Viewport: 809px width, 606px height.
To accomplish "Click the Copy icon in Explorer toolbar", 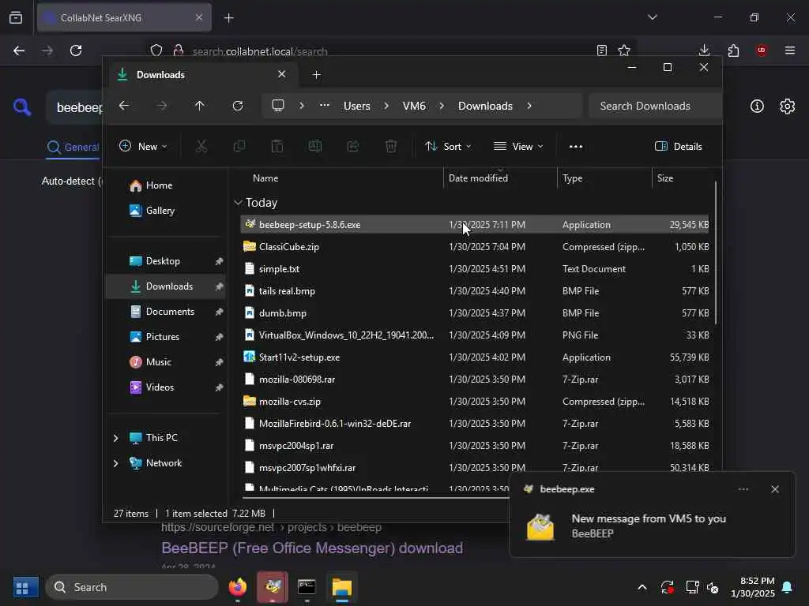I will (x=239, y=146).
